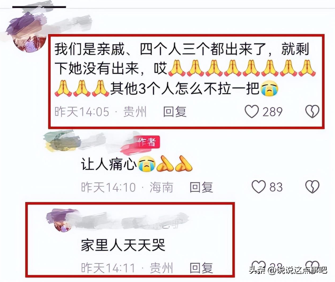Dislike the 让人痛心 reply with broken heart

point(312,187)
